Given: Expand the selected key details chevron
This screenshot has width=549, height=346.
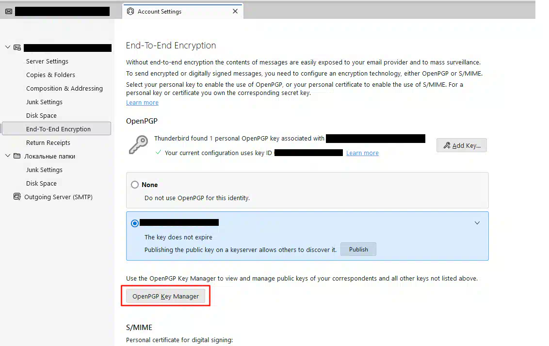Looking at the screenshot, I should [477, 223].
